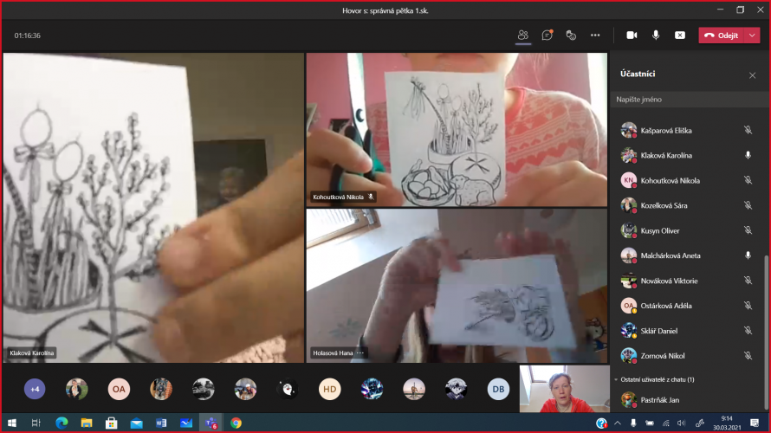Open the More actions ellipsis menu
Viewport: 771px width, 433px height.
pyautogui.click(x=595, y=36)
